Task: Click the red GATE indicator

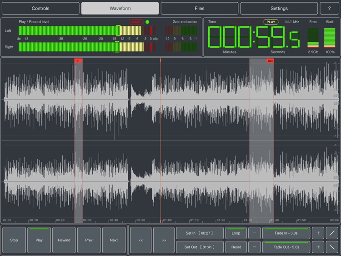Action: coord(136,22)
